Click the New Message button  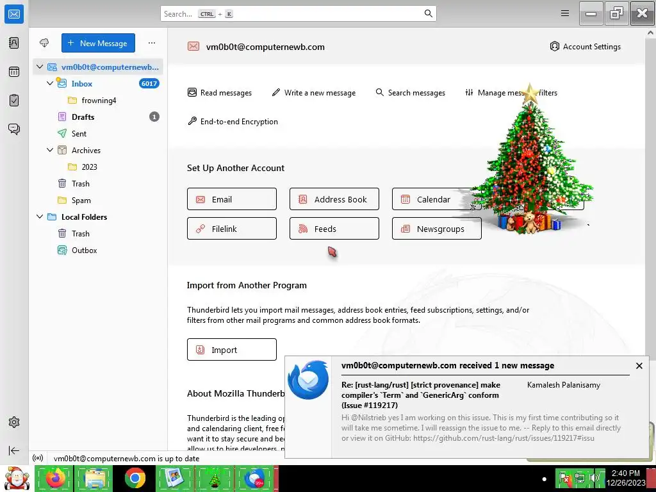[x=98, y=43]
